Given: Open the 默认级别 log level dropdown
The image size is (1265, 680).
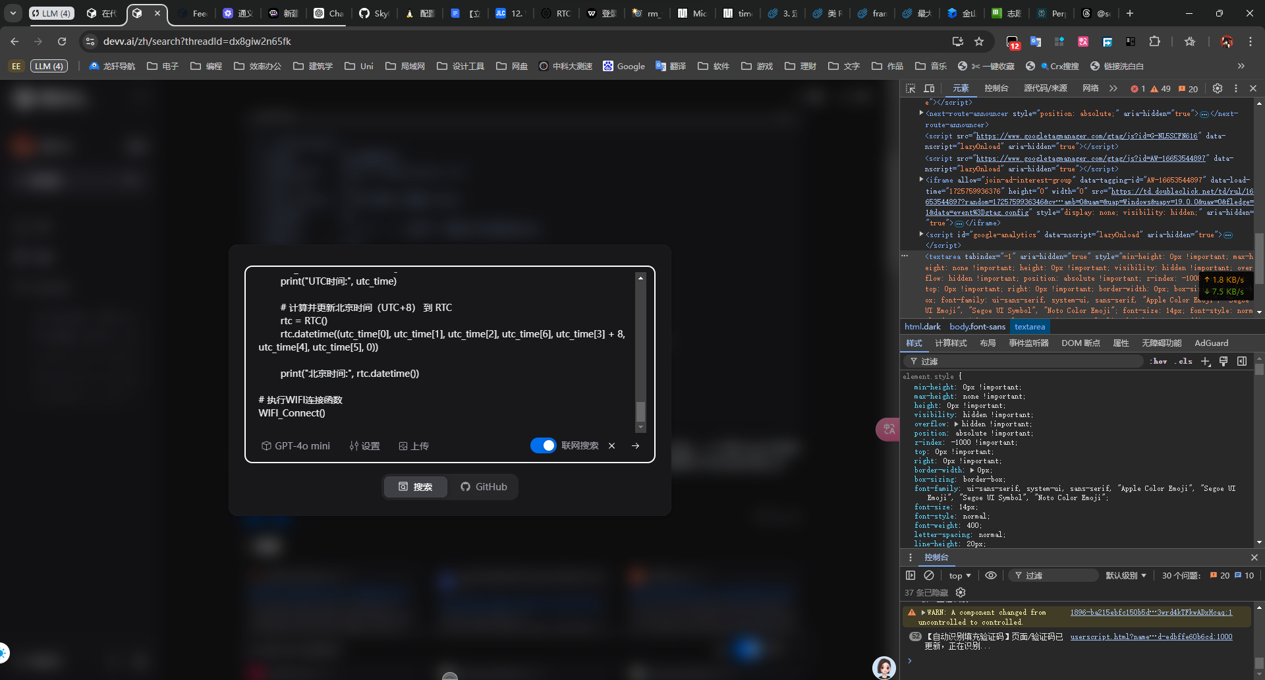Looking at the screenshot, I should (1125, 575).
